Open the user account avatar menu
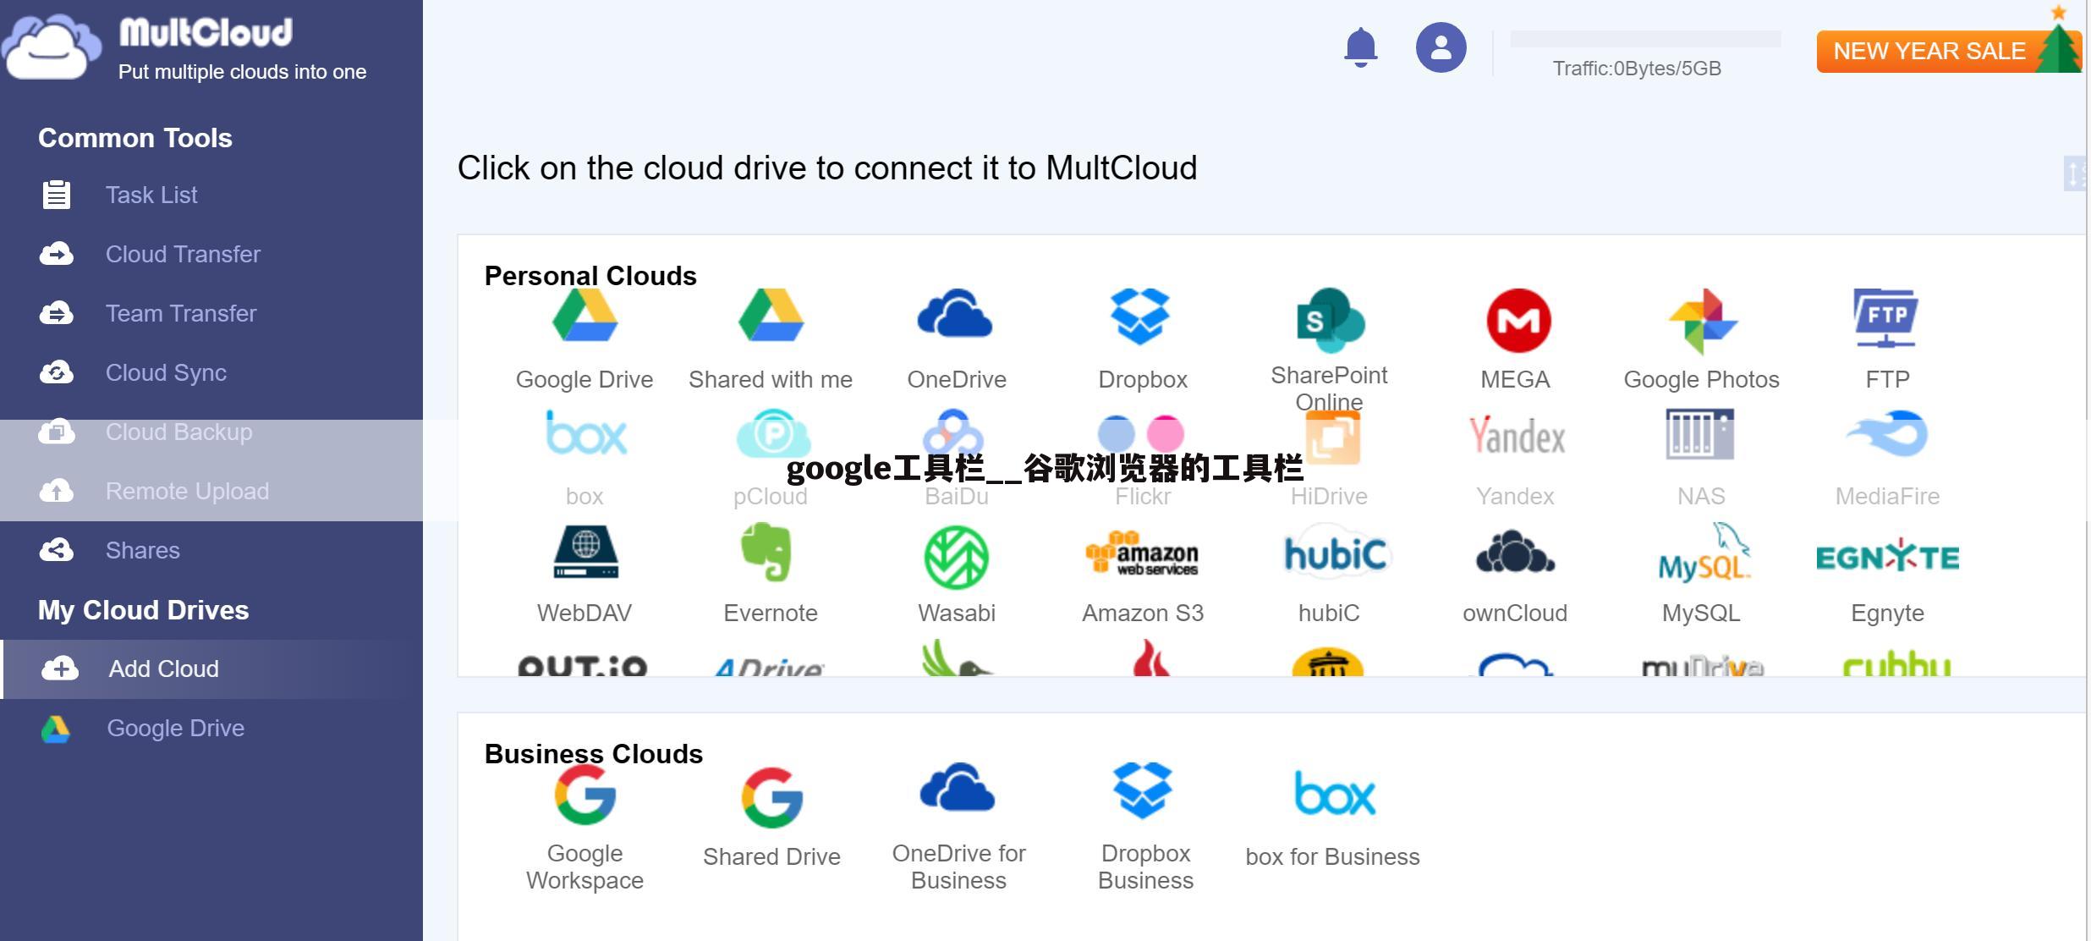This screenshot has height=941, width=2091. click(1441, 47)
